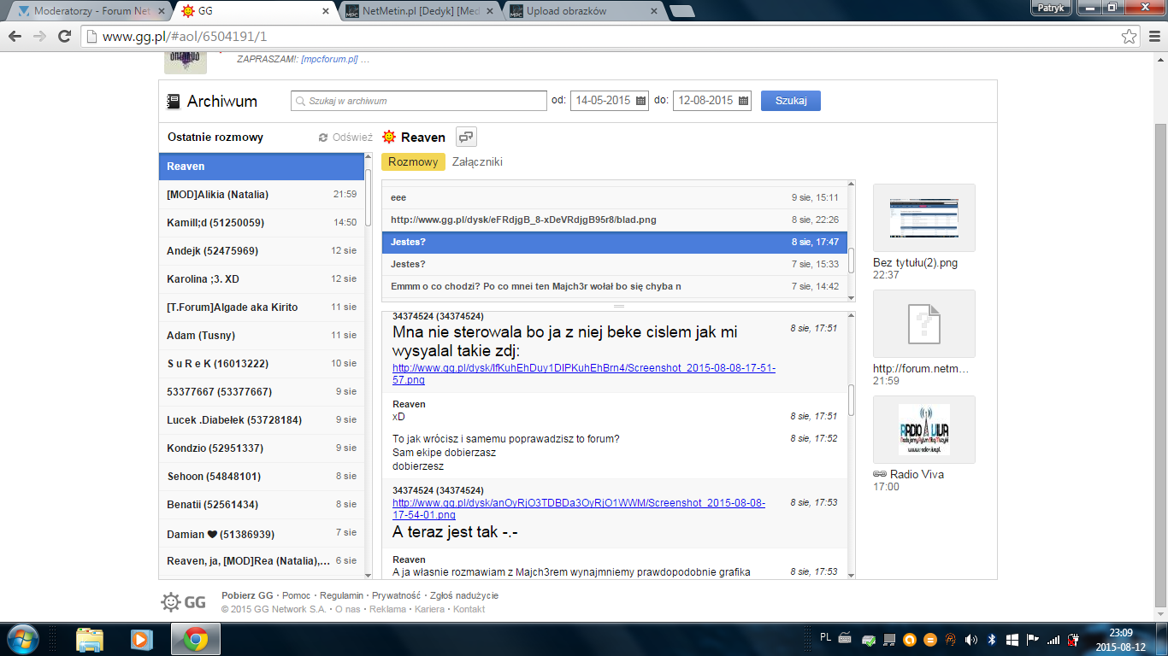Click the do date field 12-08-2015
This screenshot has width=1168, height=656.
click(712, 101)
